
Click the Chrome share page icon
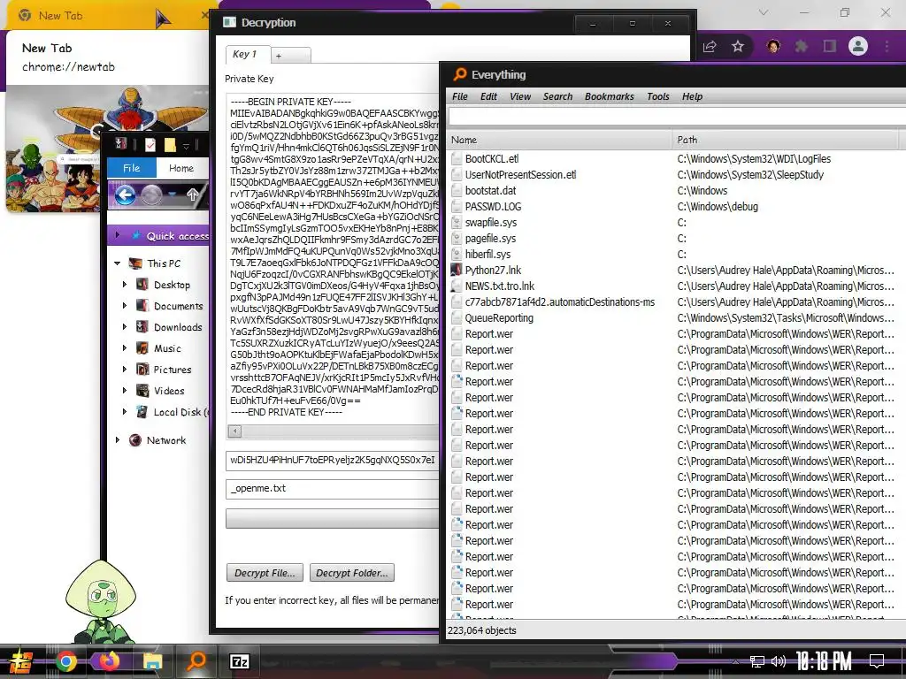710,46
